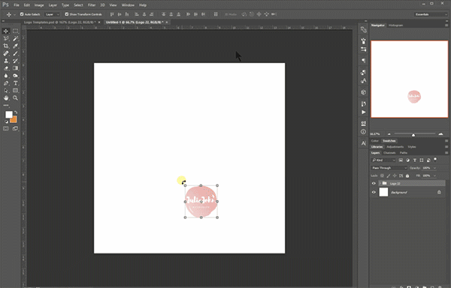Select the Move tool

(x=6, y=31)
